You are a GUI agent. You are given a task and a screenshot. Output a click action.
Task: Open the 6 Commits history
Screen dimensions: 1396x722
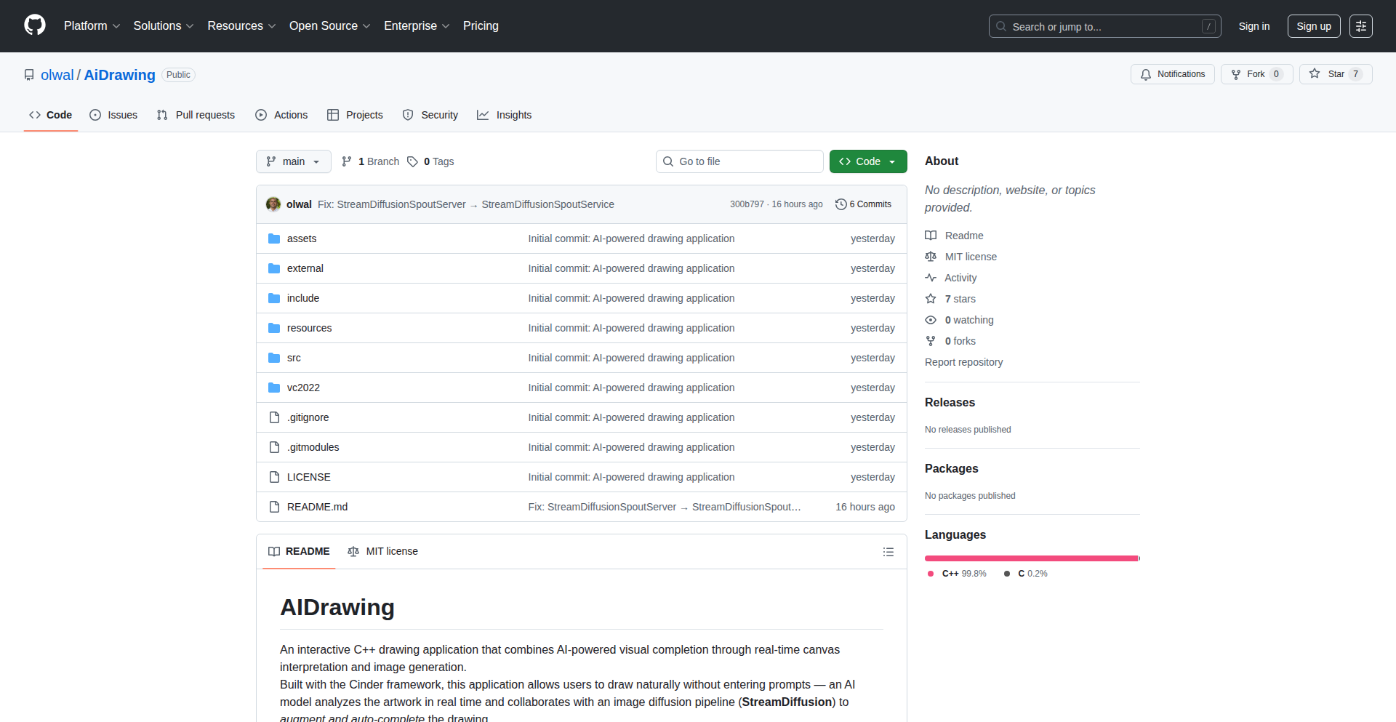coord(863,204)
